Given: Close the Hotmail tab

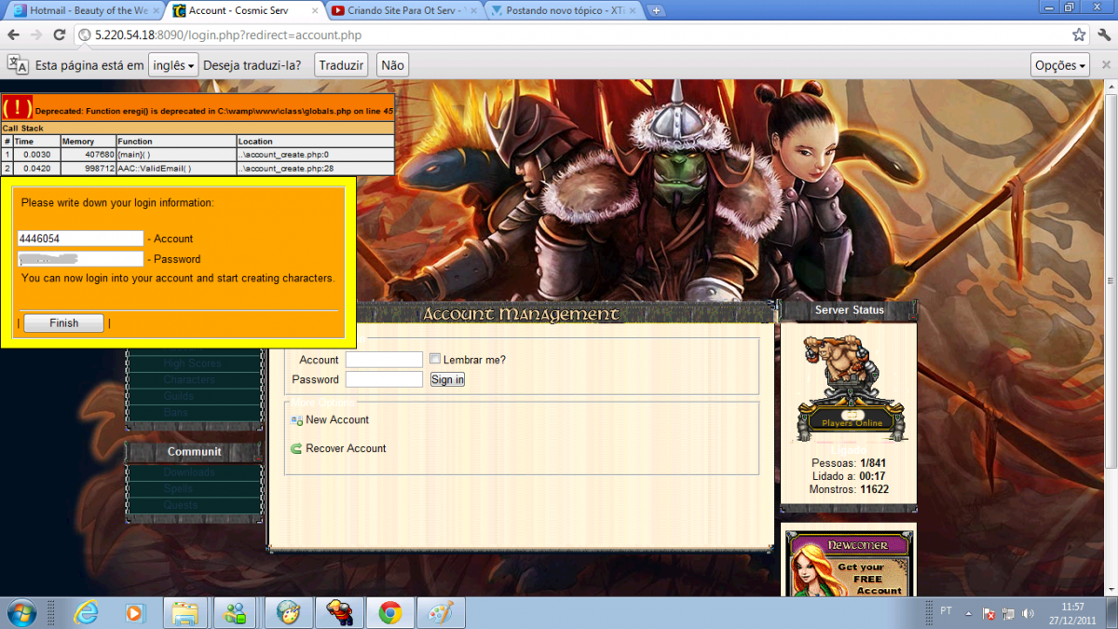Looking at the screenshot, I should 156,11.
